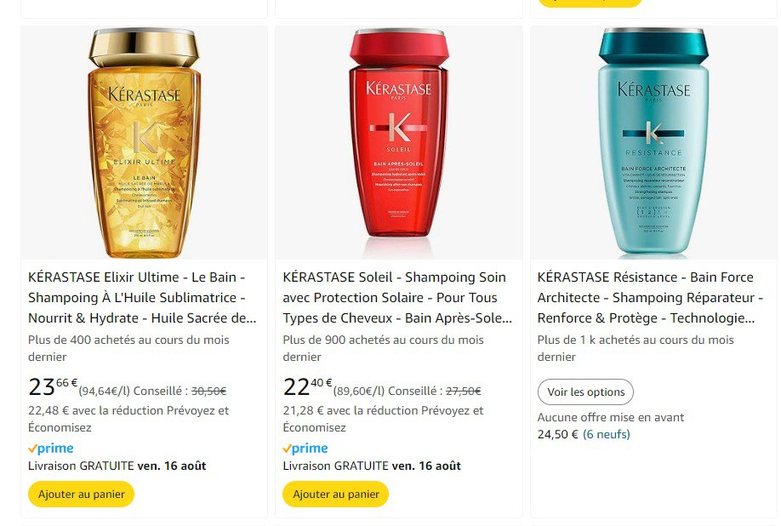This screenshot has height=526, width=781.
Task: Click the Prime logo under Elixir Ultime
Action: click(x=51, y=449)
